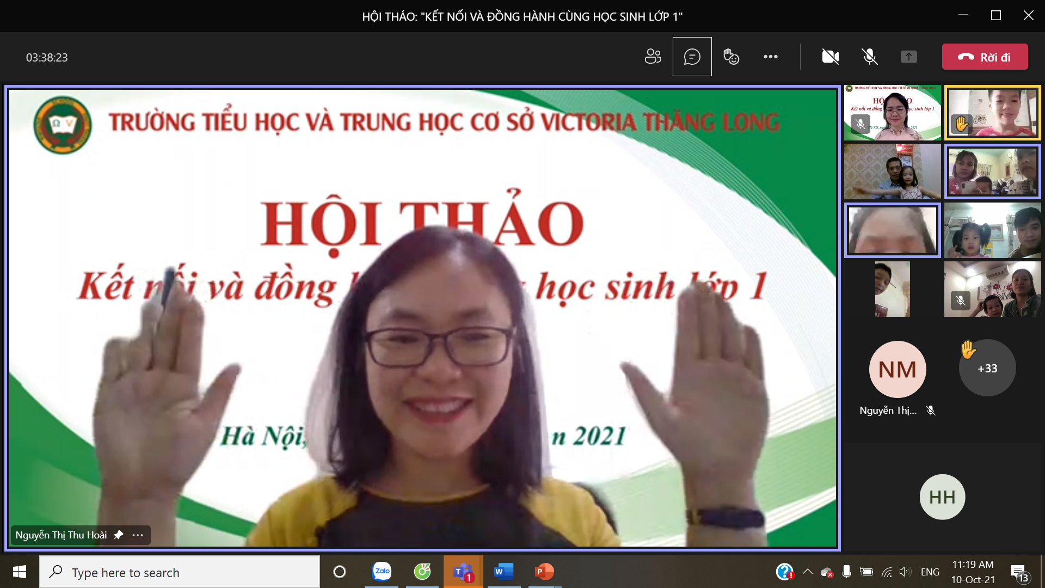Open Zalo from the taskbar
The width and height of the screenshot is (1045, 588).
pyautogui.click(x=382, y=572)
